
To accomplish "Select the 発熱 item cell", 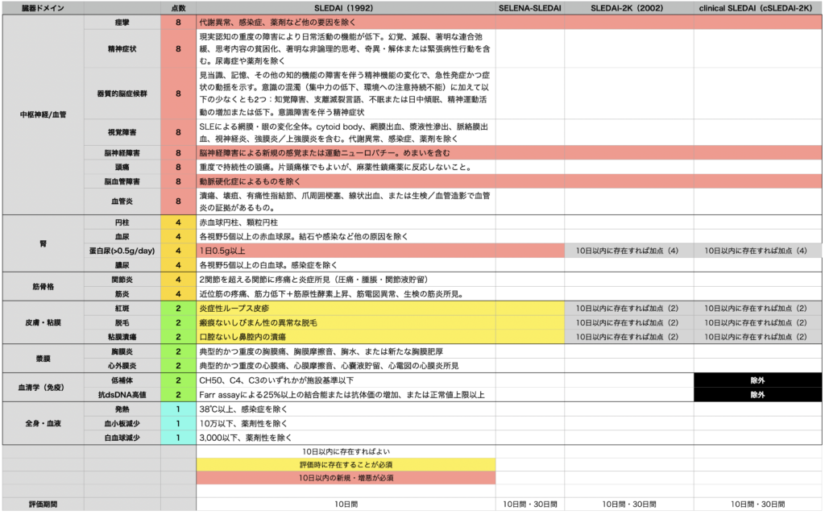I will click(x=122, y=409).
